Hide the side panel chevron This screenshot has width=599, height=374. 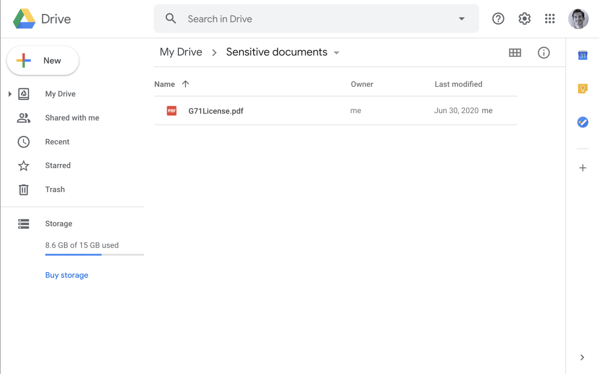[582, 358]
